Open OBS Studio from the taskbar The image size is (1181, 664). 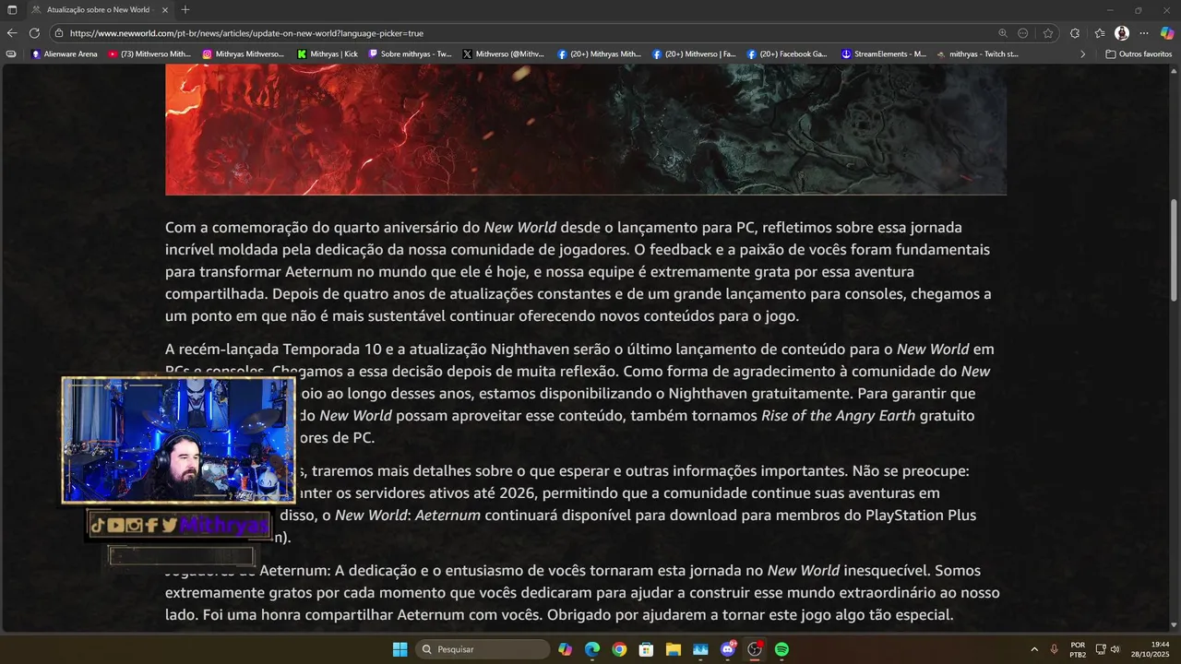click(755, 649)
